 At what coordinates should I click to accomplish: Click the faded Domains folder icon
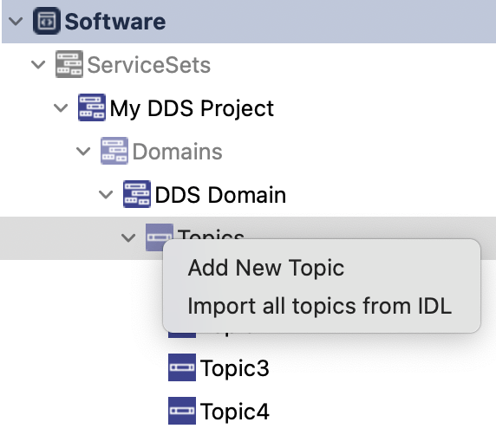[114, 151]
